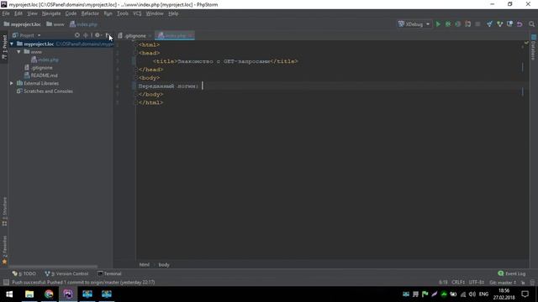This screenshot has height=302, width=538.
Task: Toggle tool window buttons in status bar corner
Action: point(6,283)
